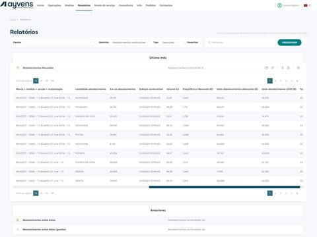Click the refresh icon on Abastecimentos faturados report

(266, 68)
